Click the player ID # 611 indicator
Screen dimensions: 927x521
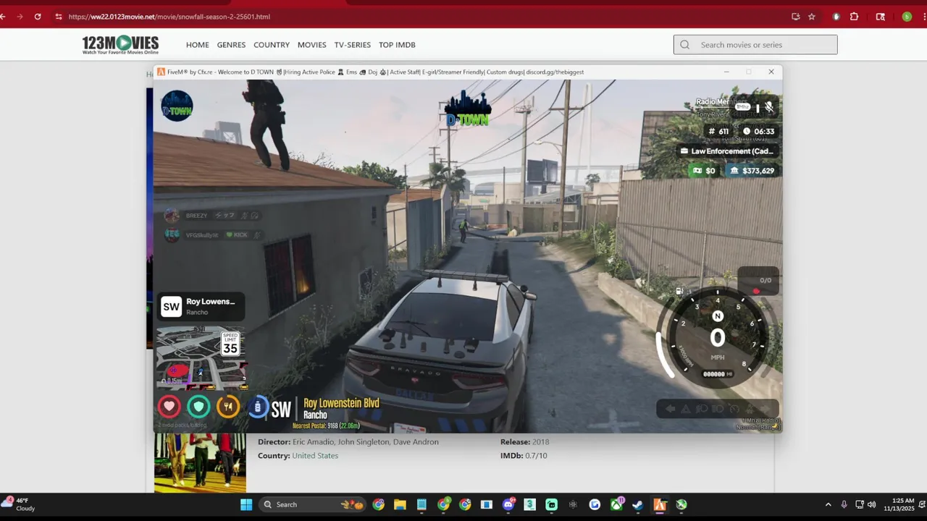click(718, 132)
